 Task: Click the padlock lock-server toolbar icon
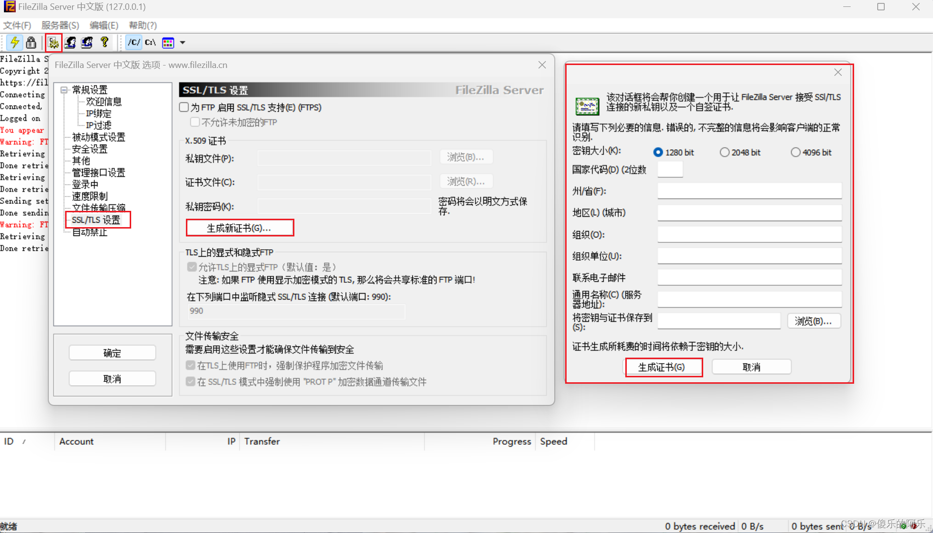click(x=31, y=43)
